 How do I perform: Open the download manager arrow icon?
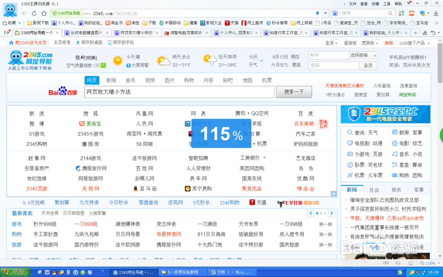[x=436, y=13]
